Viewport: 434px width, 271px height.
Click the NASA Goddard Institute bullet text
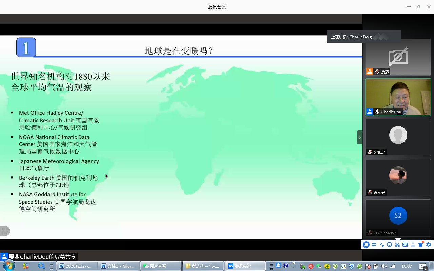[58, 202]
